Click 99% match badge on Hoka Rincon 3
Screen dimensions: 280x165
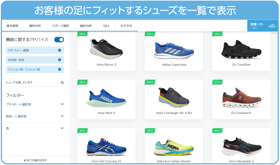point(83,34)
